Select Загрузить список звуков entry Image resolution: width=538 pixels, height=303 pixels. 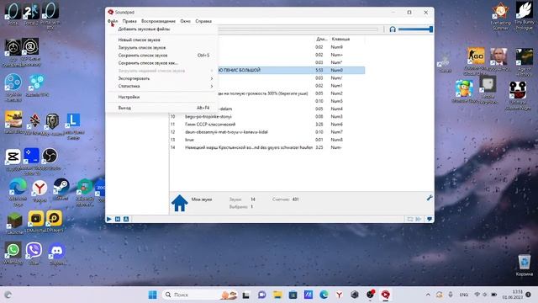(162, 47)
